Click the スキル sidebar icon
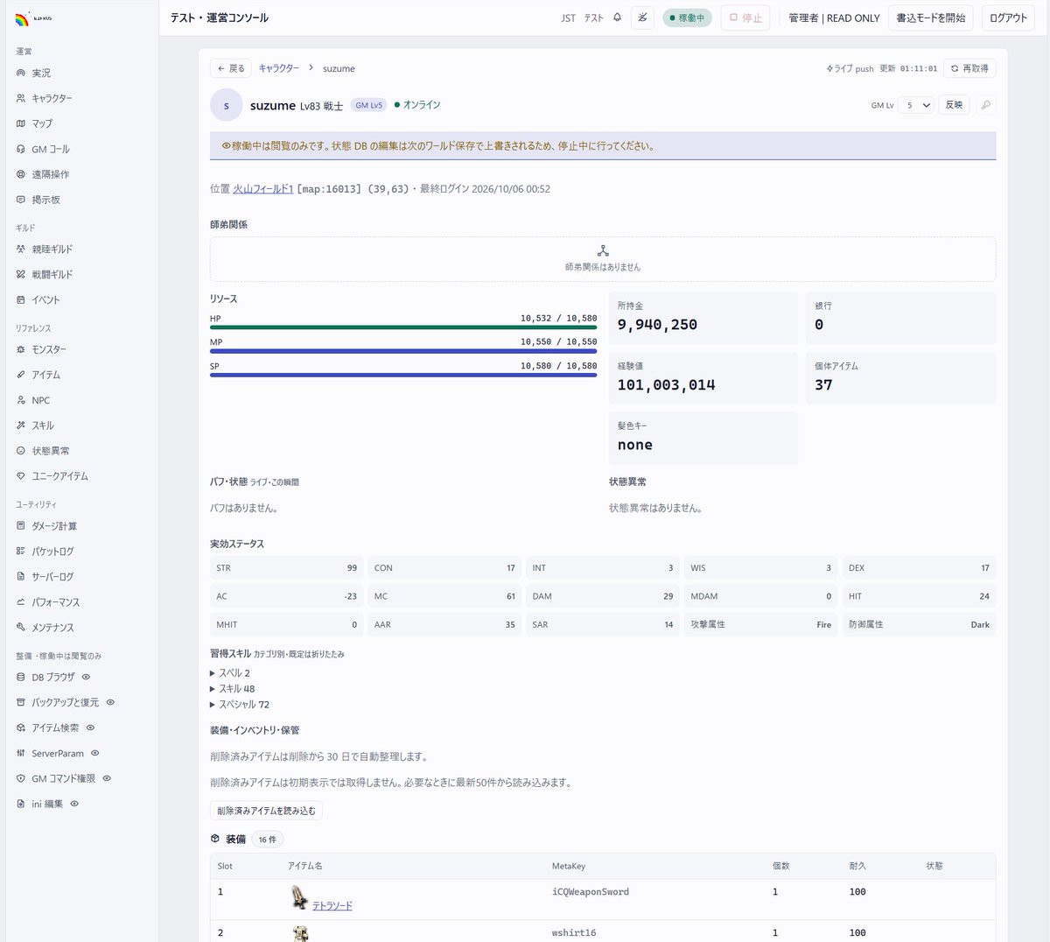This screenshot has width=1050, height=942. (21, 425)
